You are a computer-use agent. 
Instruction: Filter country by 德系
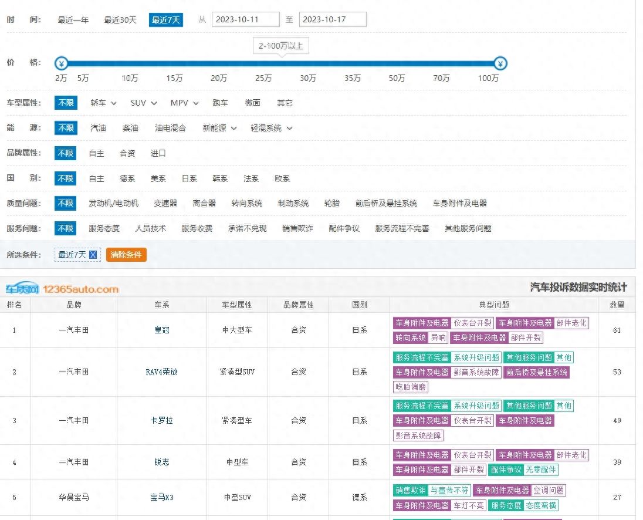(x=127, y=178)
